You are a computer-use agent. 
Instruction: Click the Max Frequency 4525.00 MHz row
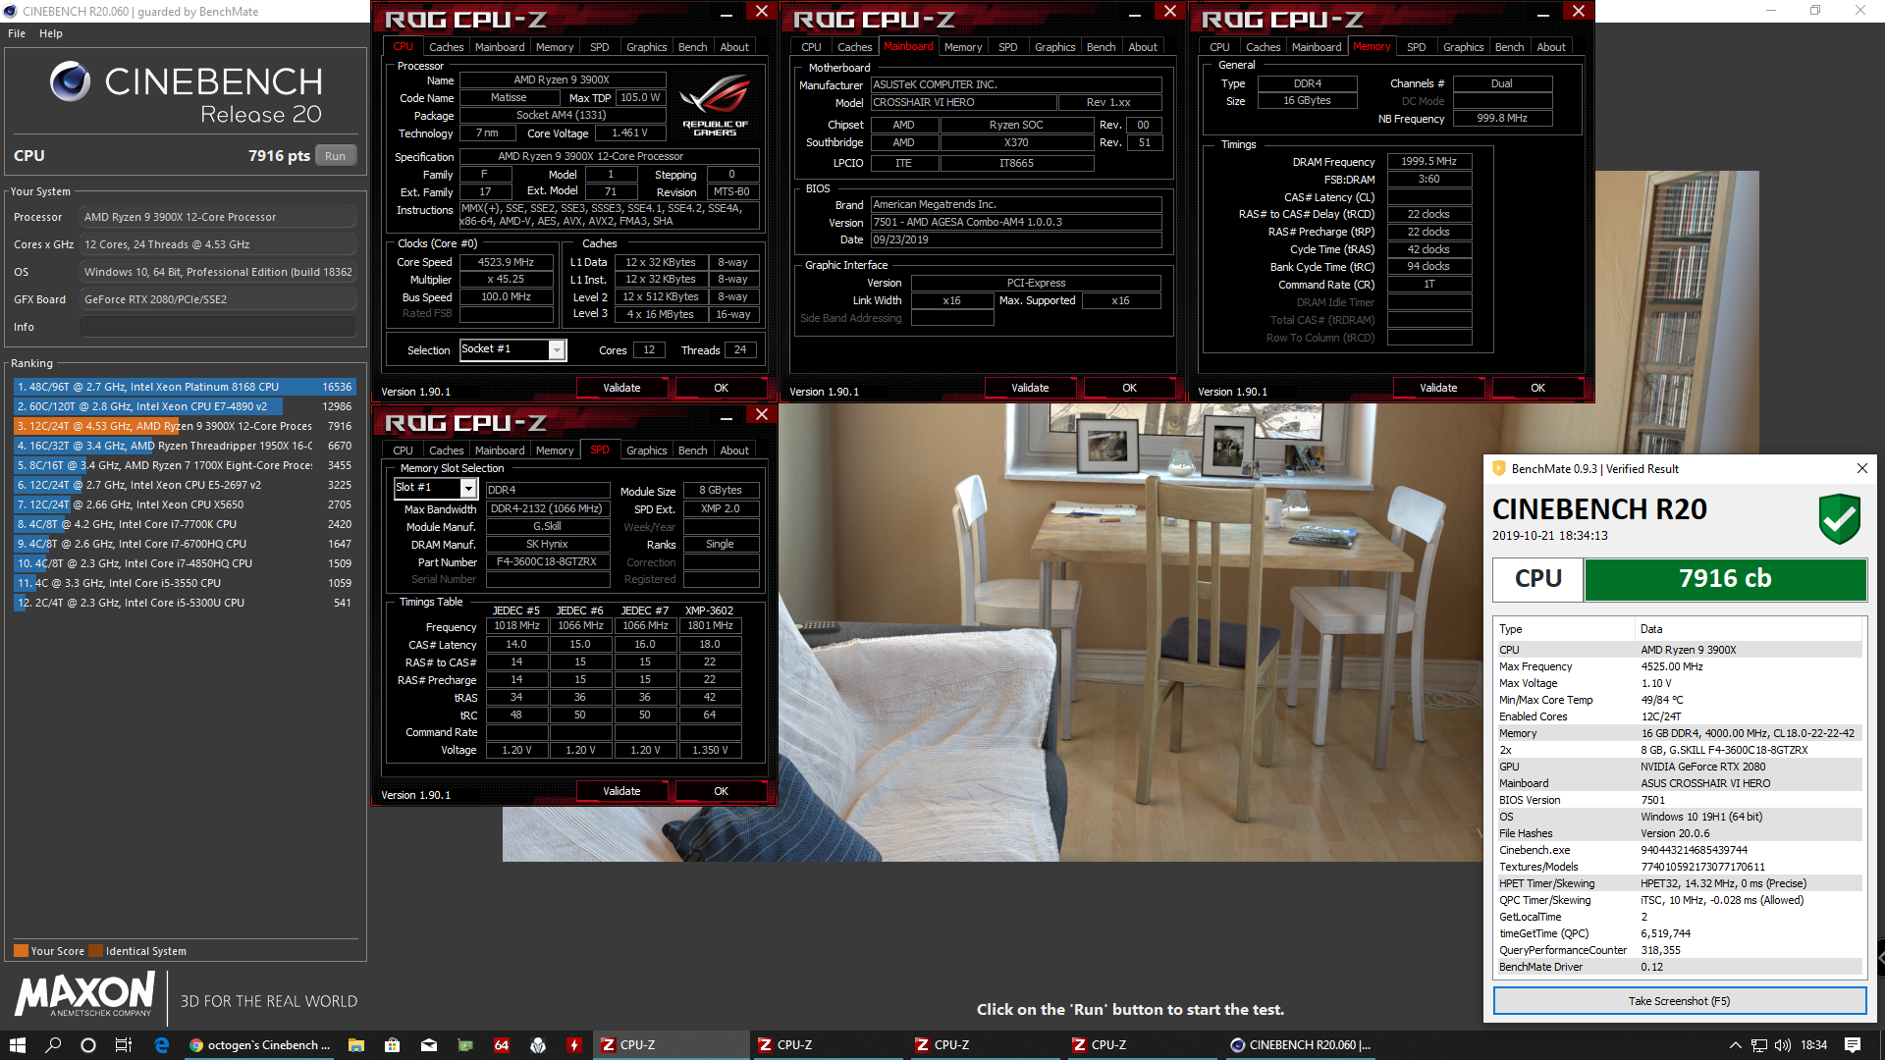1678,666
